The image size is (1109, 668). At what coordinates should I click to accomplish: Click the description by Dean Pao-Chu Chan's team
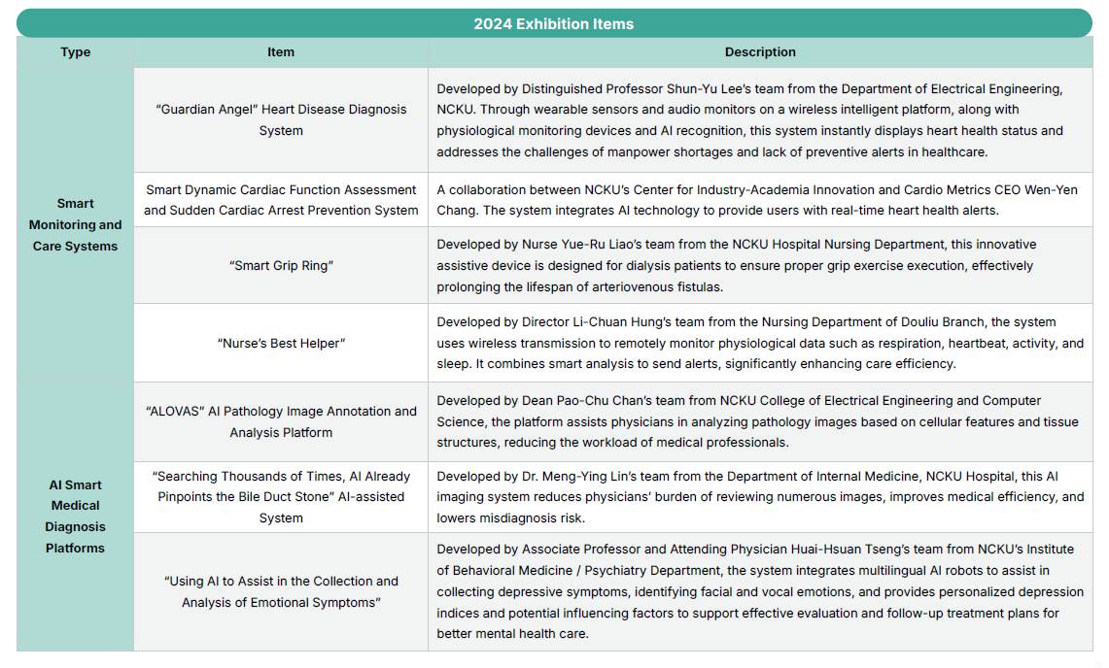click(x=760, y=422)
